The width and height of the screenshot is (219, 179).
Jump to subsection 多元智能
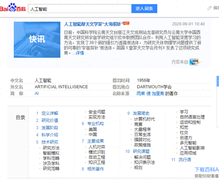[188, 143]
